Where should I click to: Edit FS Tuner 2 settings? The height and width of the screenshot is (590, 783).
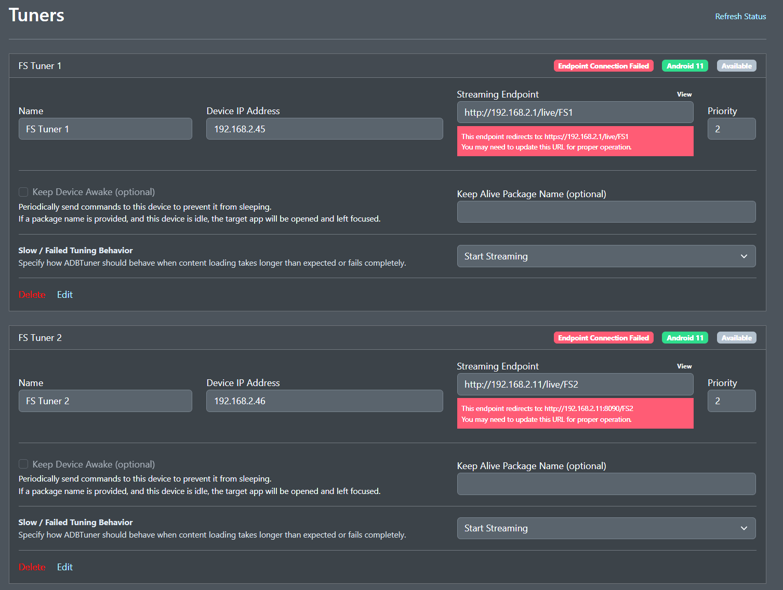point(65,567)
